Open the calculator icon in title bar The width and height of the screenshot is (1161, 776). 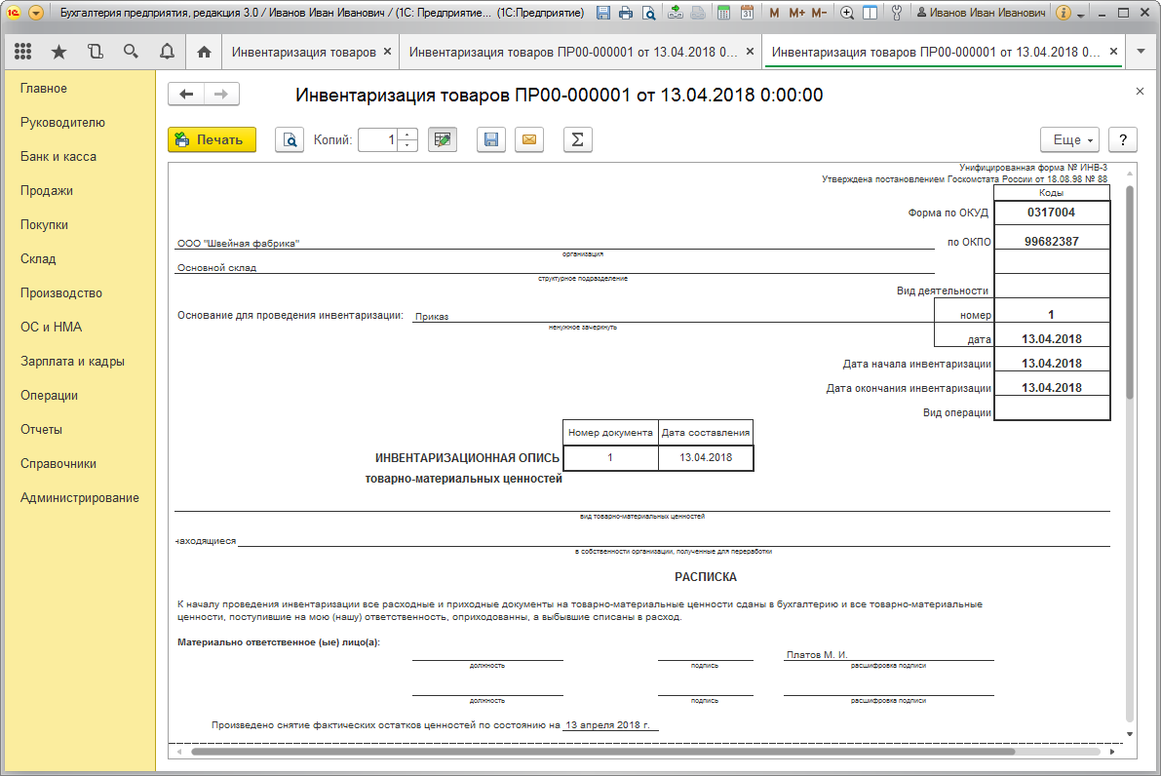[722, 14]
